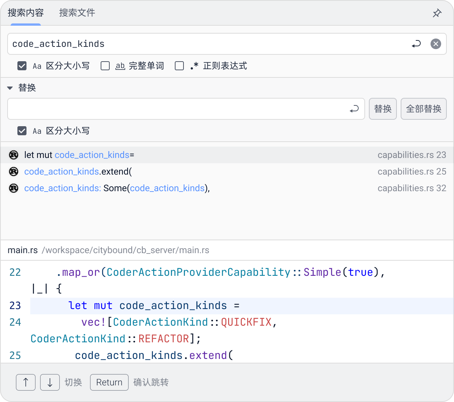Select result 'code_action_kinds: Some(code_action_kinds),'
454x402 pixels.
pyautogui.click(x=227, y=188)
